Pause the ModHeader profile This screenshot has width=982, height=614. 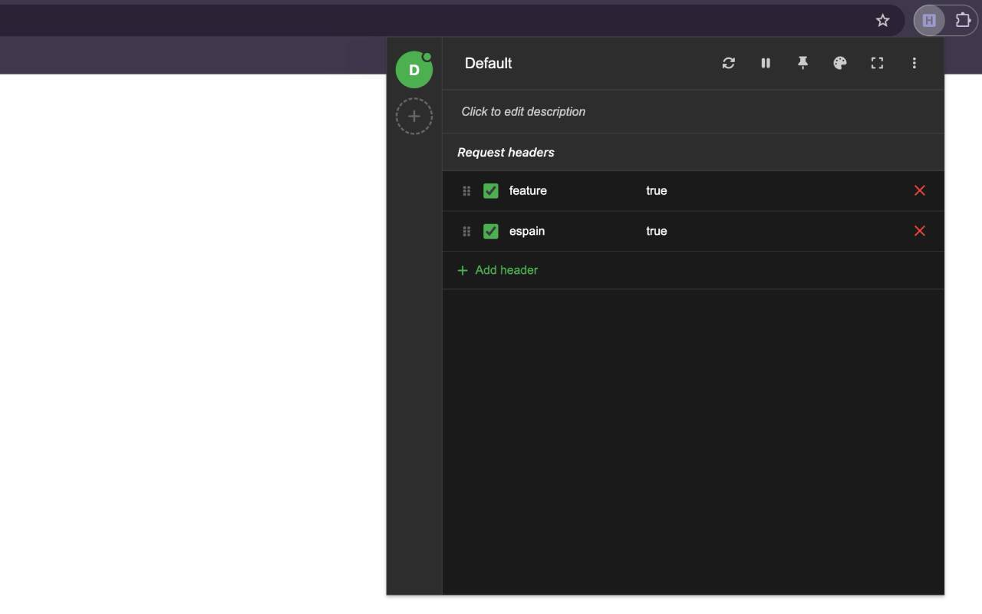pyautogui.click(x=766, y=63)
